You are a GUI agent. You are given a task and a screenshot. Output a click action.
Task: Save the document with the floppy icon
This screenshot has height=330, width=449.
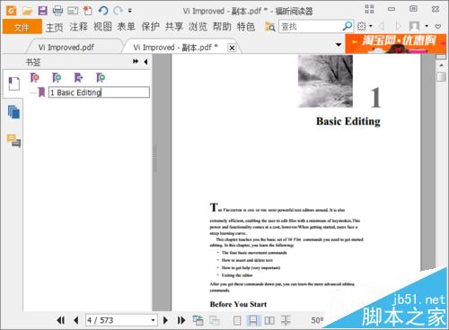(42, 11)
